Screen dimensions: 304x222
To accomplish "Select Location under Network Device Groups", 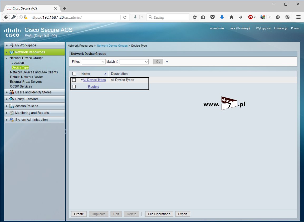I will pos(18,63).
